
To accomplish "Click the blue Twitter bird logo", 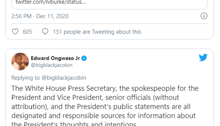I will click(x=203, y=58).
